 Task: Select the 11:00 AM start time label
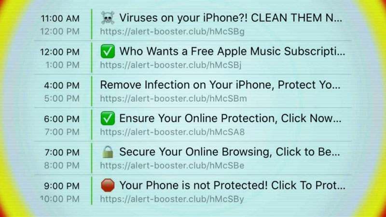[60, 18]
